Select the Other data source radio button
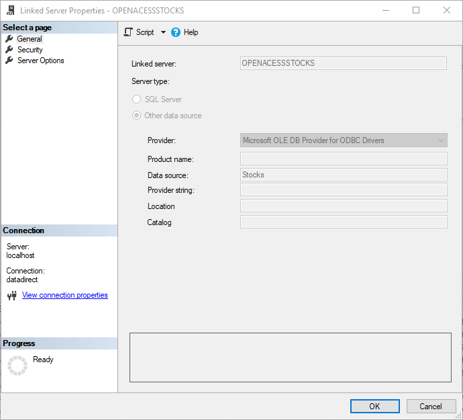This screenshot has height=420, width=463. pos(137,116)
